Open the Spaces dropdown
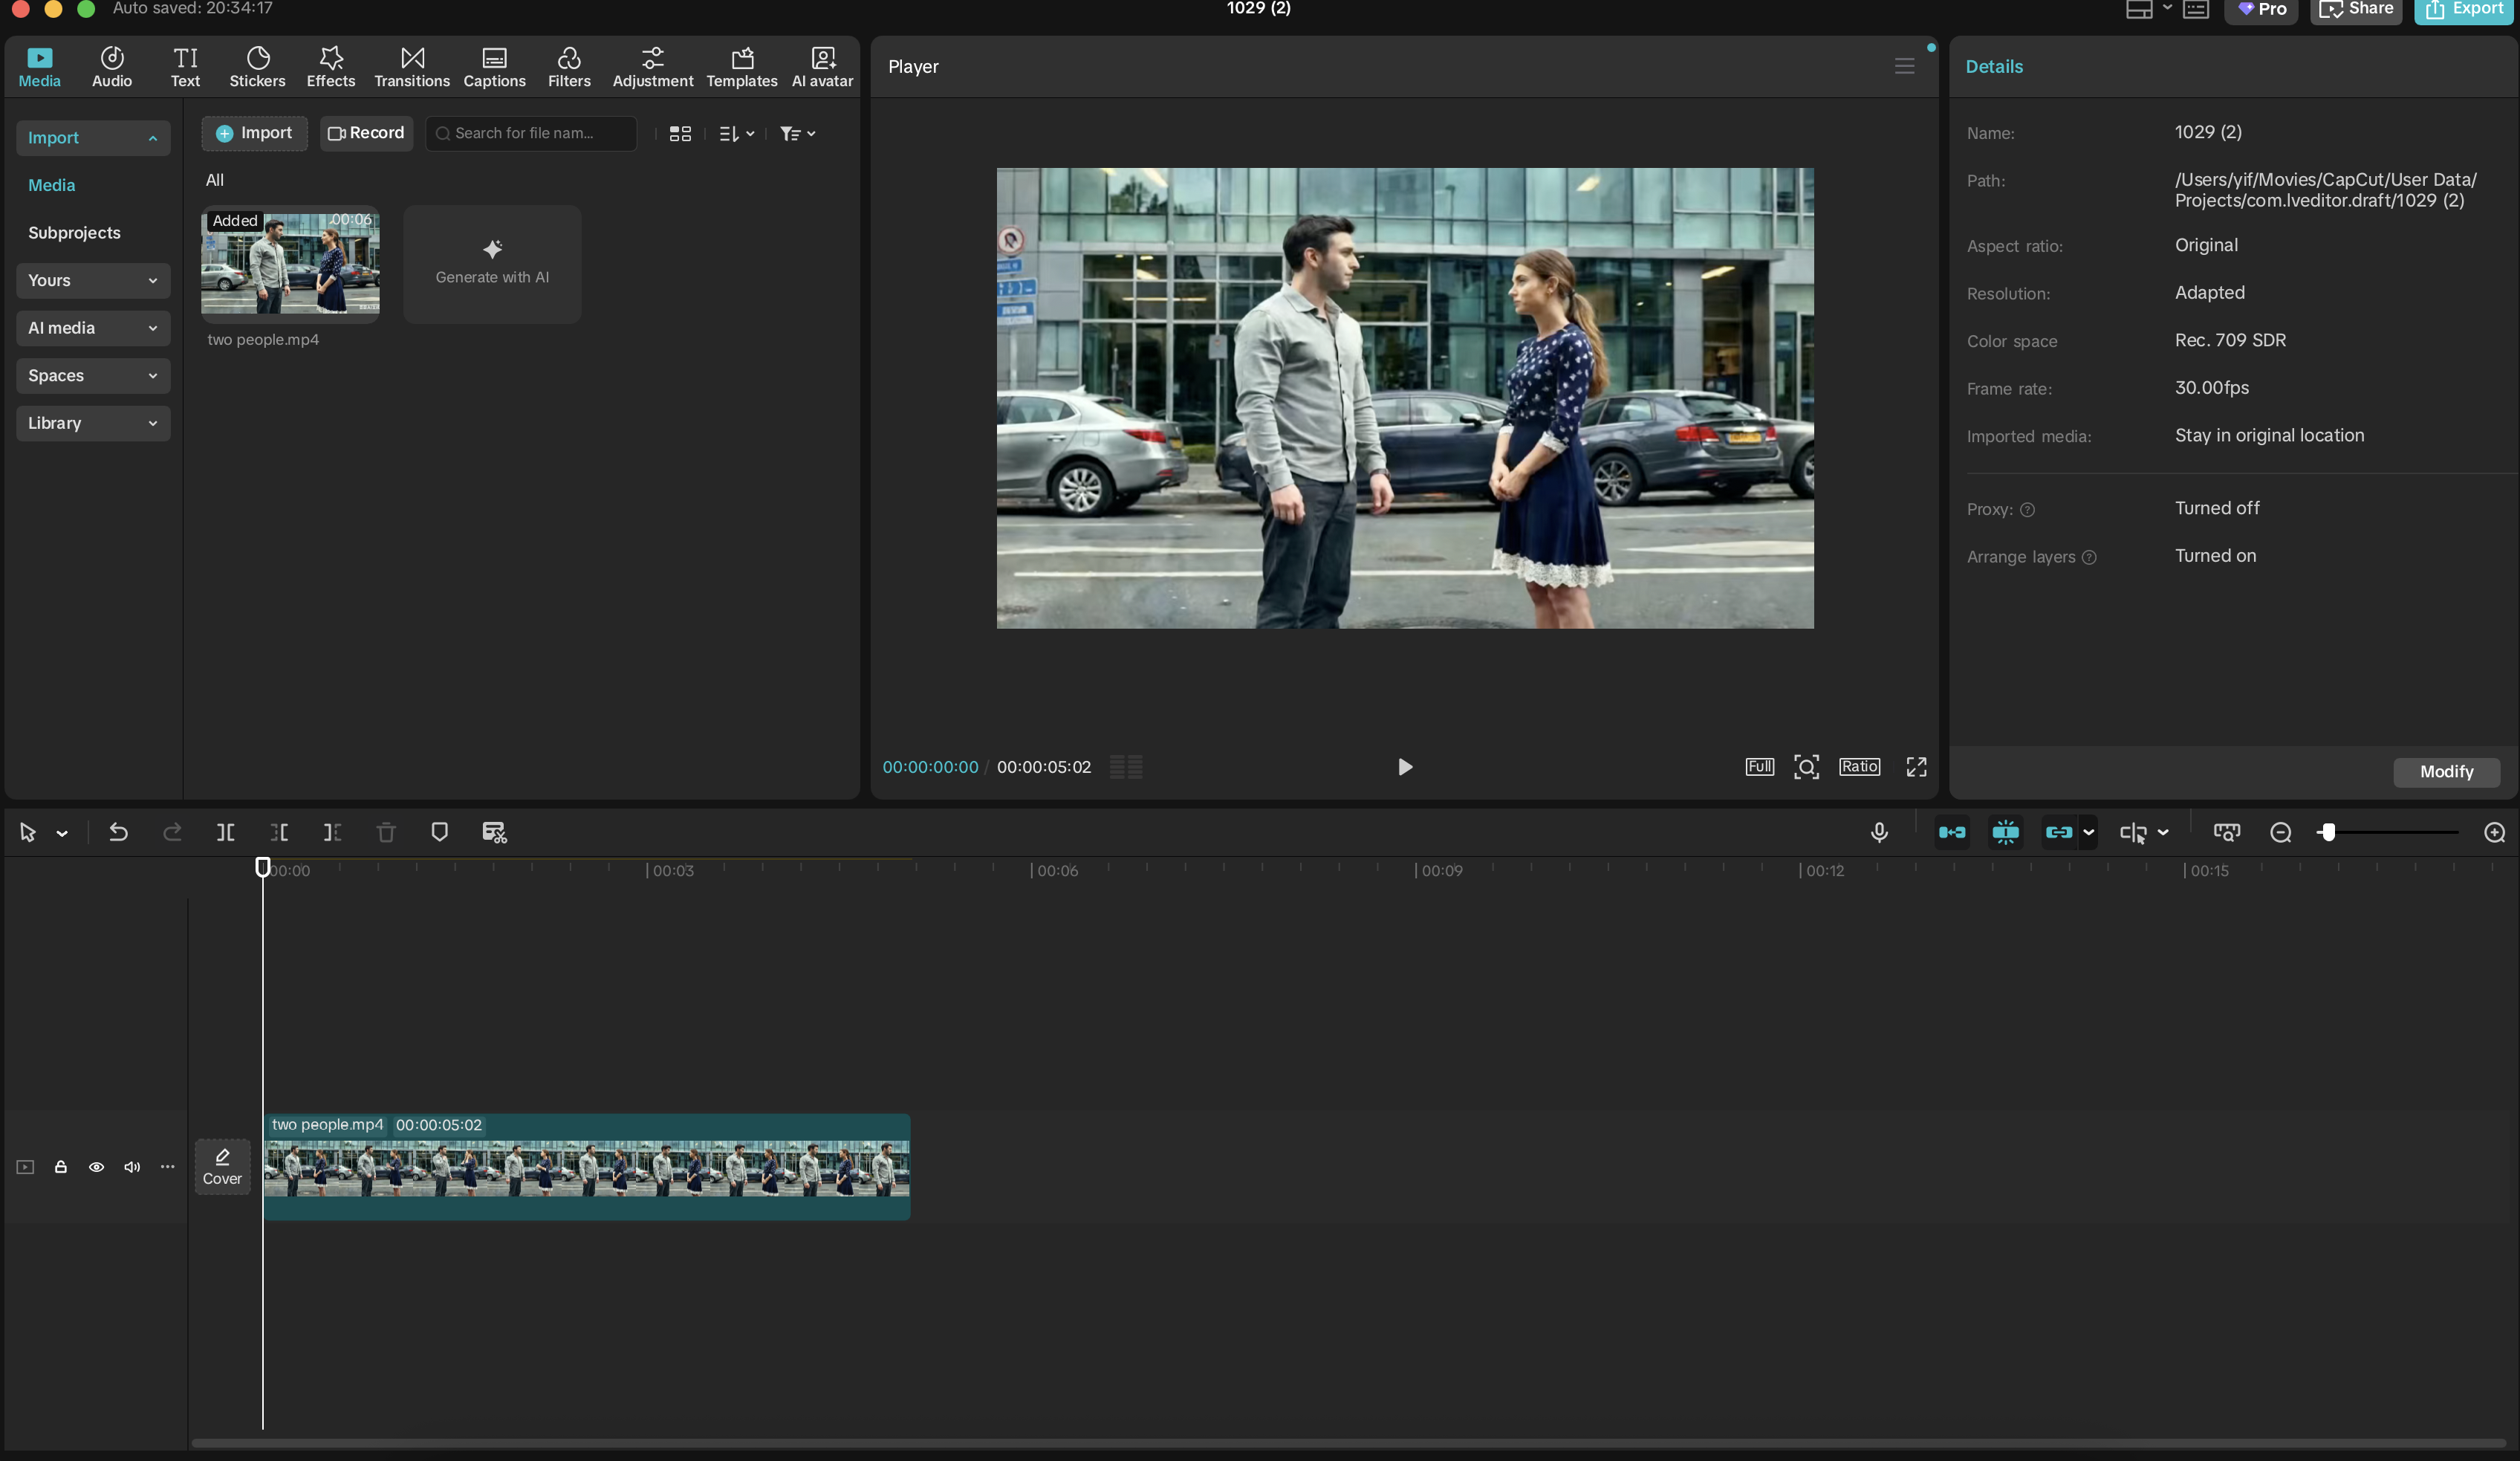Viewport: 2520px width, 1461px height. point(92,375)
